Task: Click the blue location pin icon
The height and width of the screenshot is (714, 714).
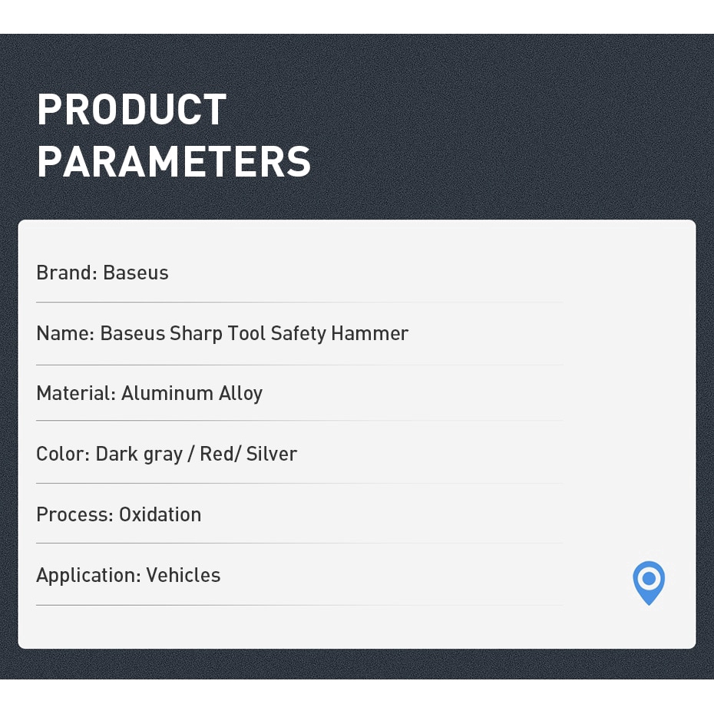Action: 649,581
